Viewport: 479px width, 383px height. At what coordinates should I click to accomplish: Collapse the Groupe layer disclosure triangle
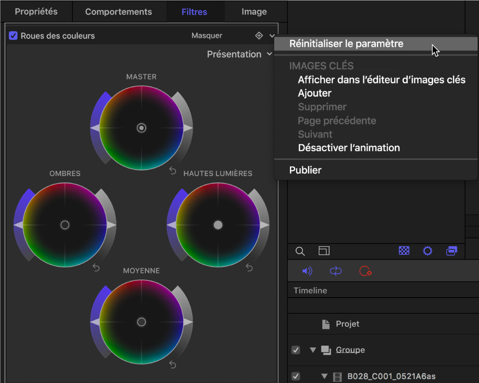point(312,350)
